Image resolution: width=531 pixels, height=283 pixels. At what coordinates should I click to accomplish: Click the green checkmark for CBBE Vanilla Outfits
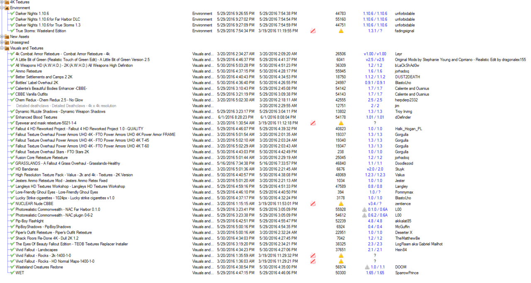[12, 94]
